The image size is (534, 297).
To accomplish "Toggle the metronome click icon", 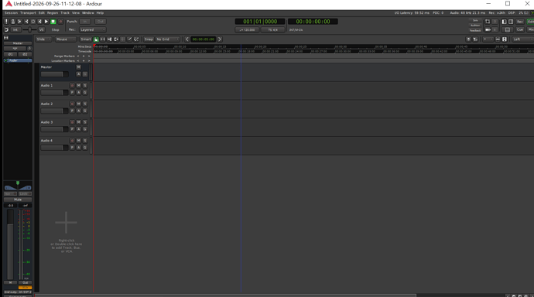I will (13, 22).
